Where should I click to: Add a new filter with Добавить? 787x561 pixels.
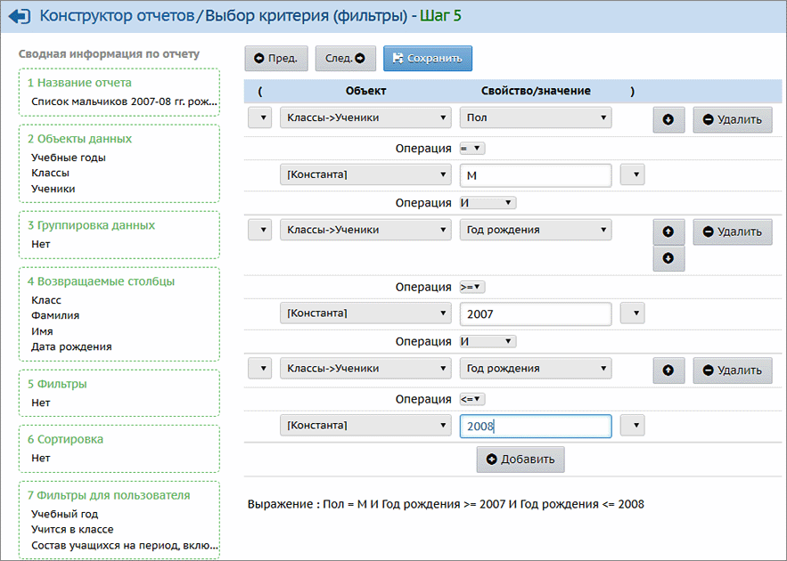click(x=521, y=459)
